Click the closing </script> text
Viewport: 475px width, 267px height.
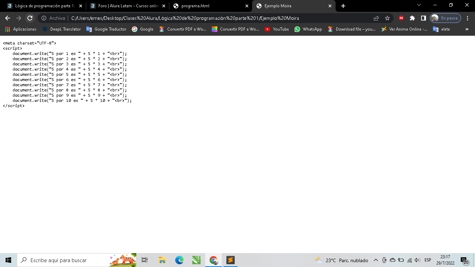14,106
